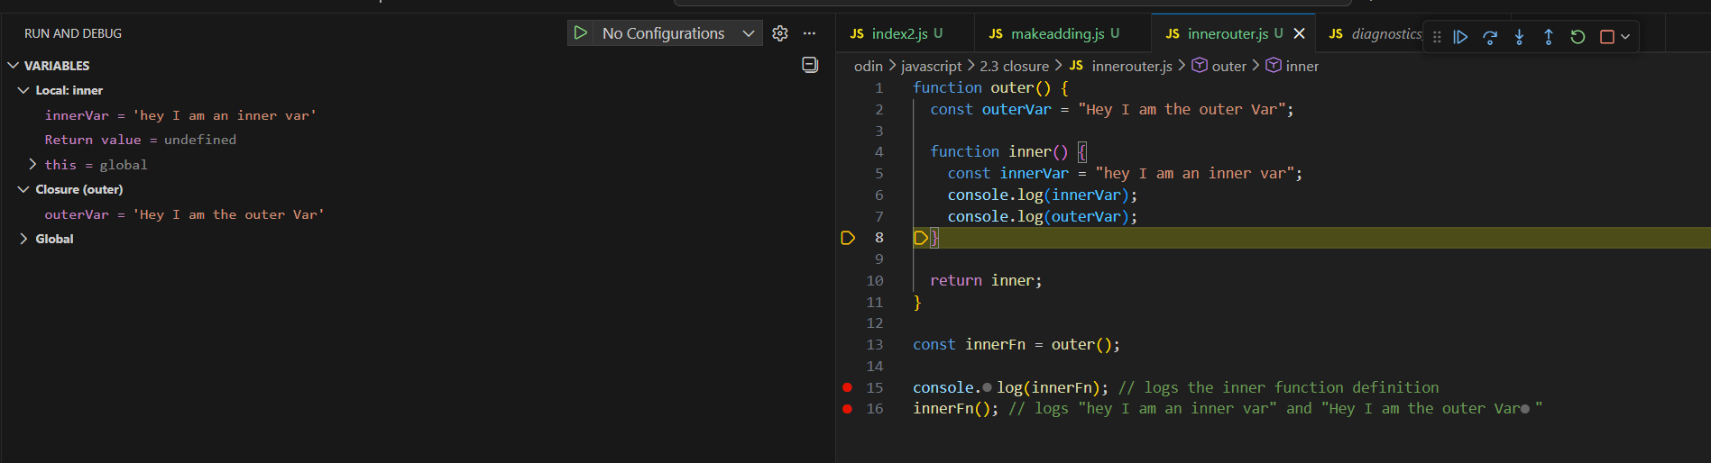Switch to the index2.js tab
Viewport: 1711px width, 463px height.
(x=898, y=33)
